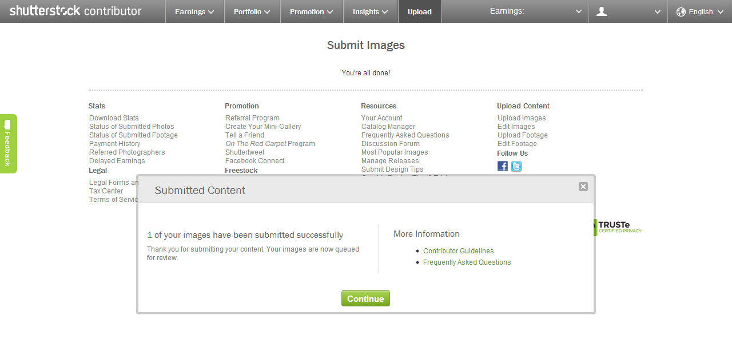Open the Feedback side tab
The image size is (732, 360).
point(8,143)
